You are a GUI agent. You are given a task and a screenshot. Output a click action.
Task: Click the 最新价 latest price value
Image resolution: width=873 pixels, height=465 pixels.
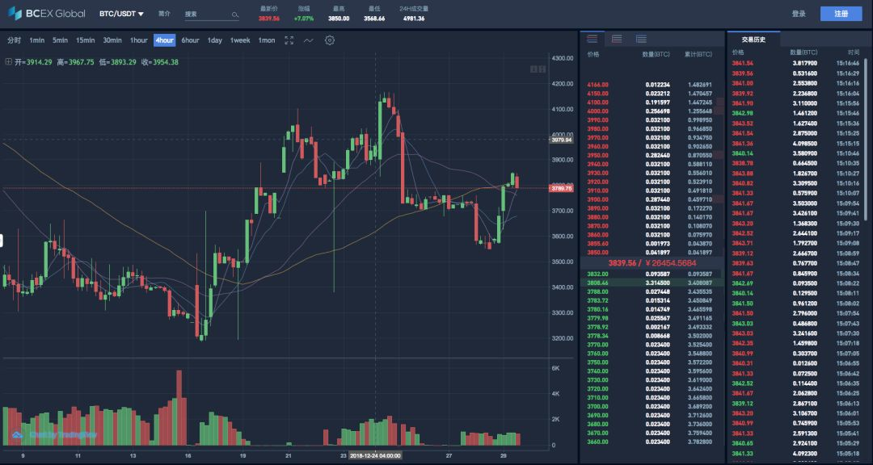click(x=269, y=19)
